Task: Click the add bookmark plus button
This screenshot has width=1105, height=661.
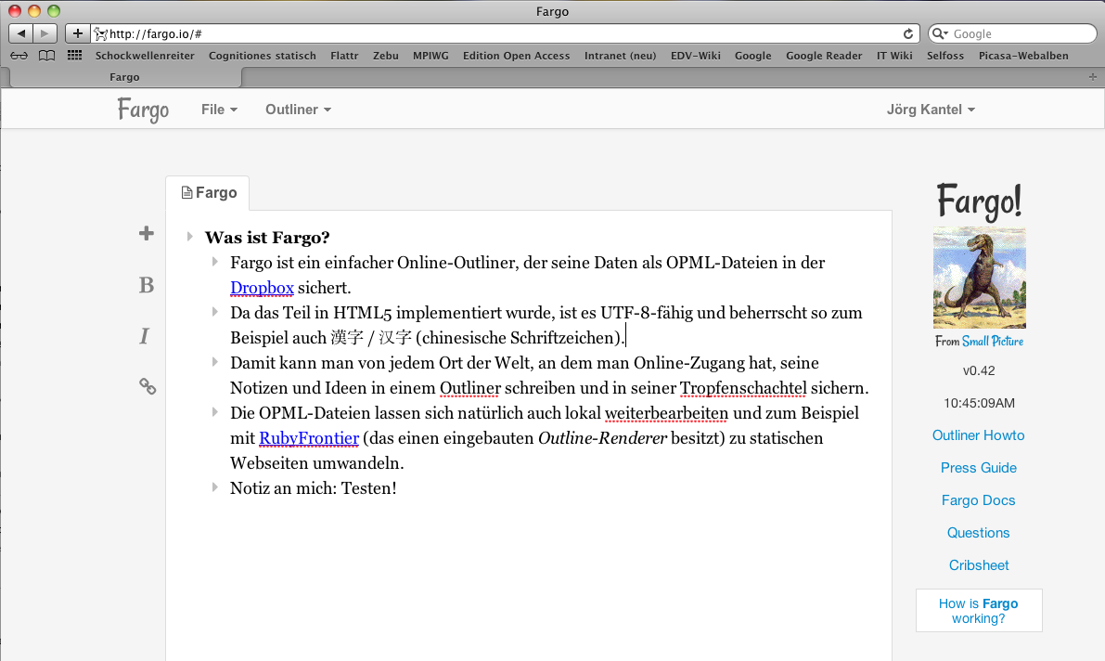Action: point(78,33)
